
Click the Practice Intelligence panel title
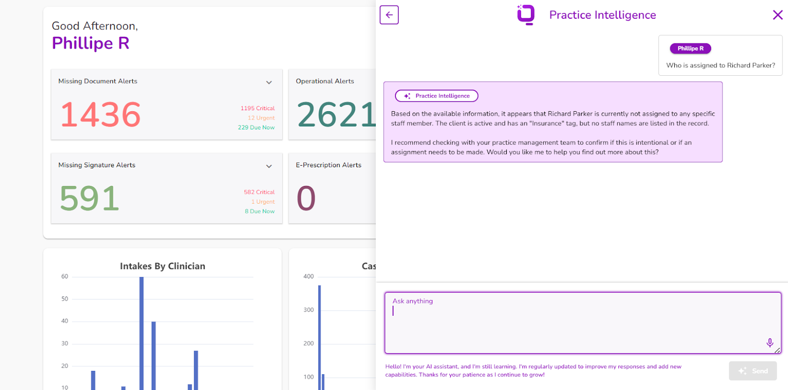(602, 15)
